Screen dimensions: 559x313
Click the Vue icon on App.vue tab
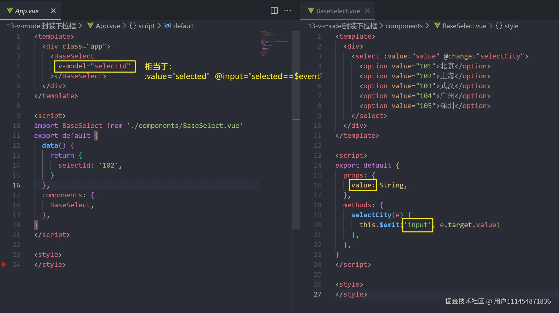click(x=10, y=11)
